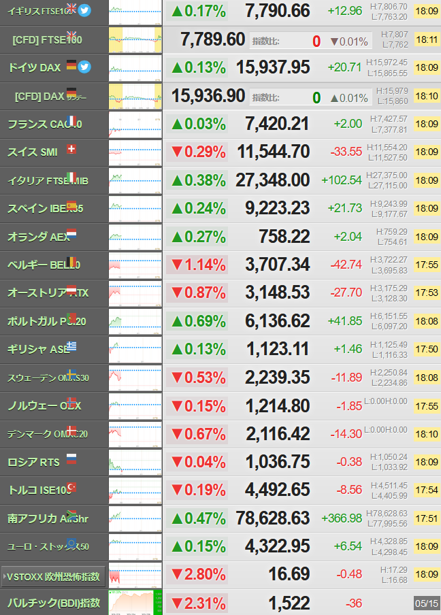Click the Swiss flag icon on スイス SMI
The width and height of the screenshot is (441, 615).
click(71, 149)
